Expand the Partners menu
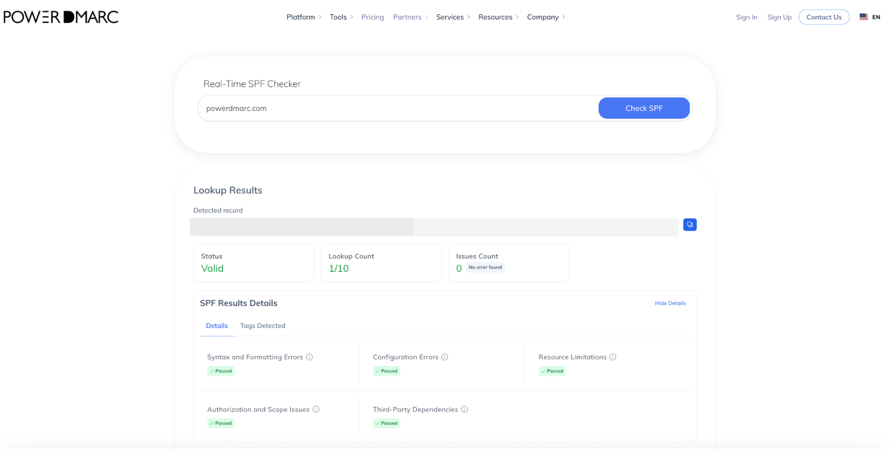 click(x=410, y=17)
